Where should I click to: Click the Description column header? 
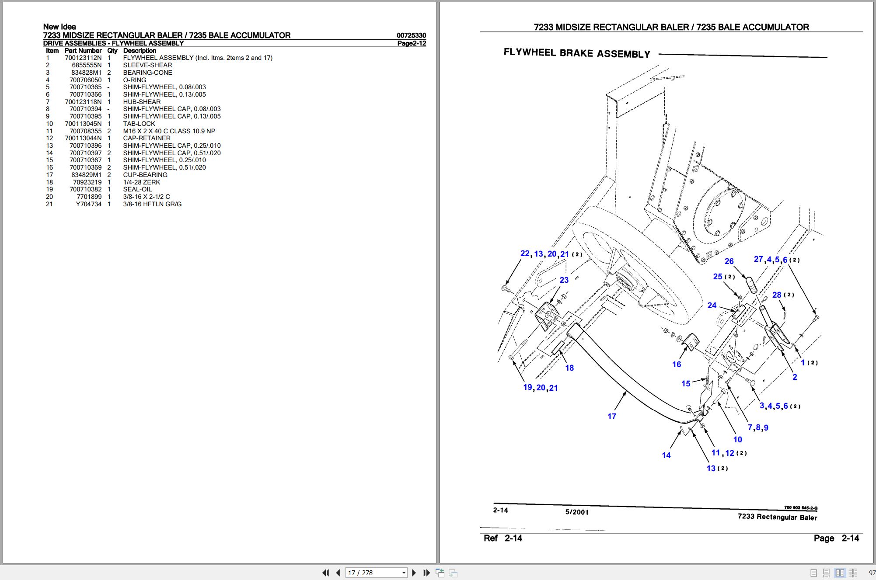(140, 51)
